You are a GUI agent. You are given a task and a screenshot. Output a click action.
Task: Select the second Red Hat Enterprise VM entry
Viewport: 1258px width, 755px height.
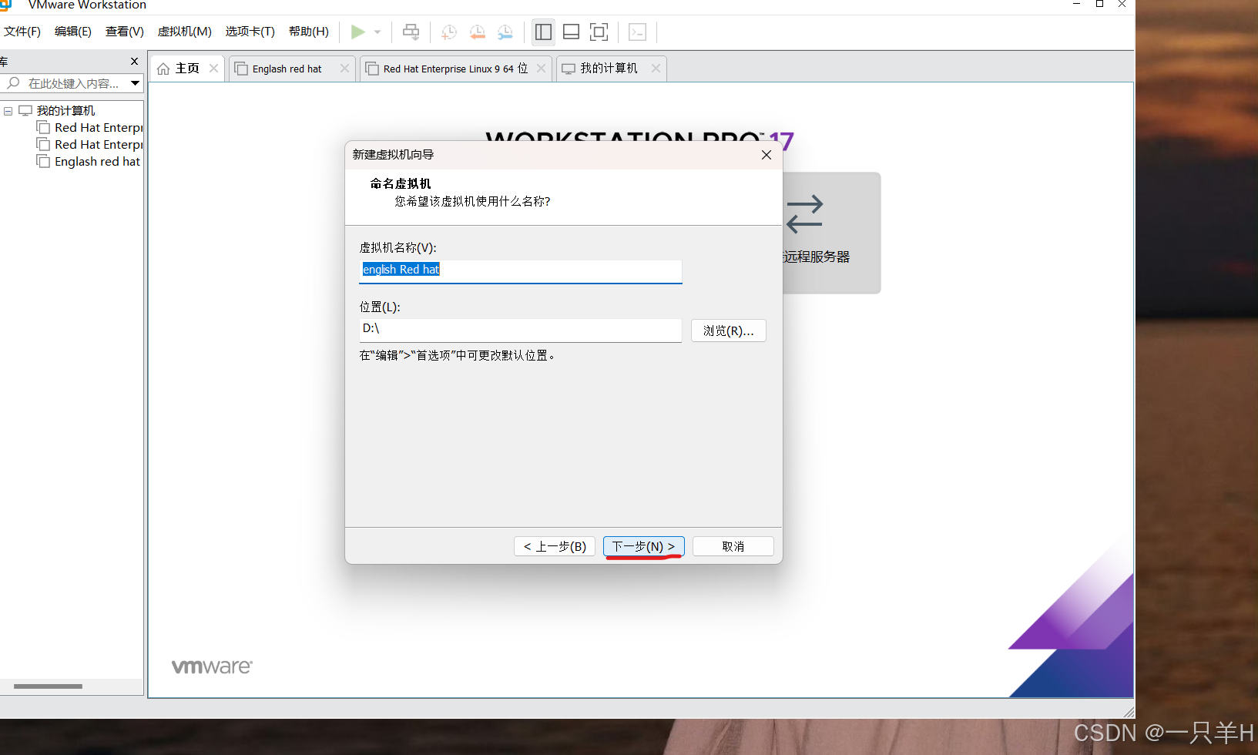click(99, 145)
